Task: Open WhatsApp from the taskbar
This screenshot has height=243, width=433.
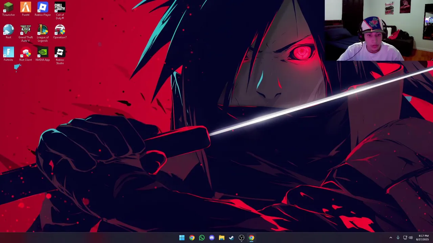Action: [x=202, y=238]
